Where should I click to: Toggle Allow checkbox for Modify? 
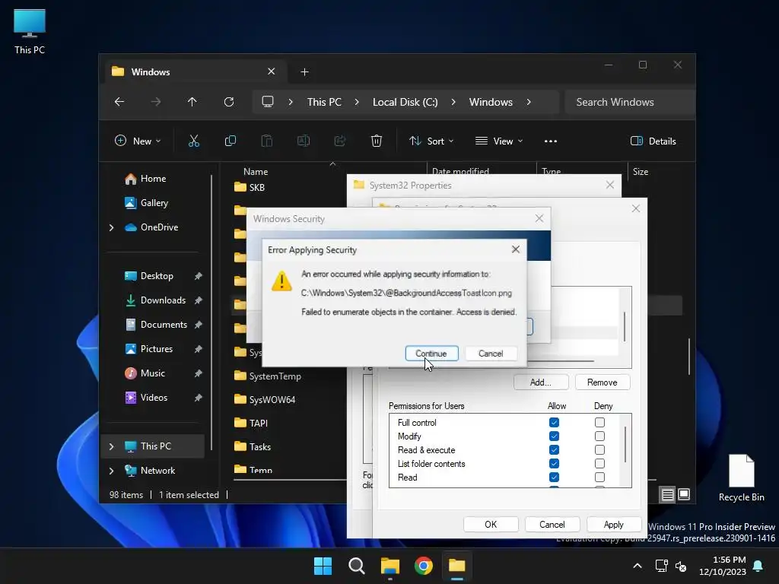tap(554, 436)
